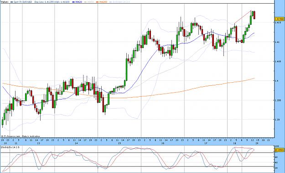Click the Stochastic value tag 84.8946
285x173 pixels.
(279, 150)
